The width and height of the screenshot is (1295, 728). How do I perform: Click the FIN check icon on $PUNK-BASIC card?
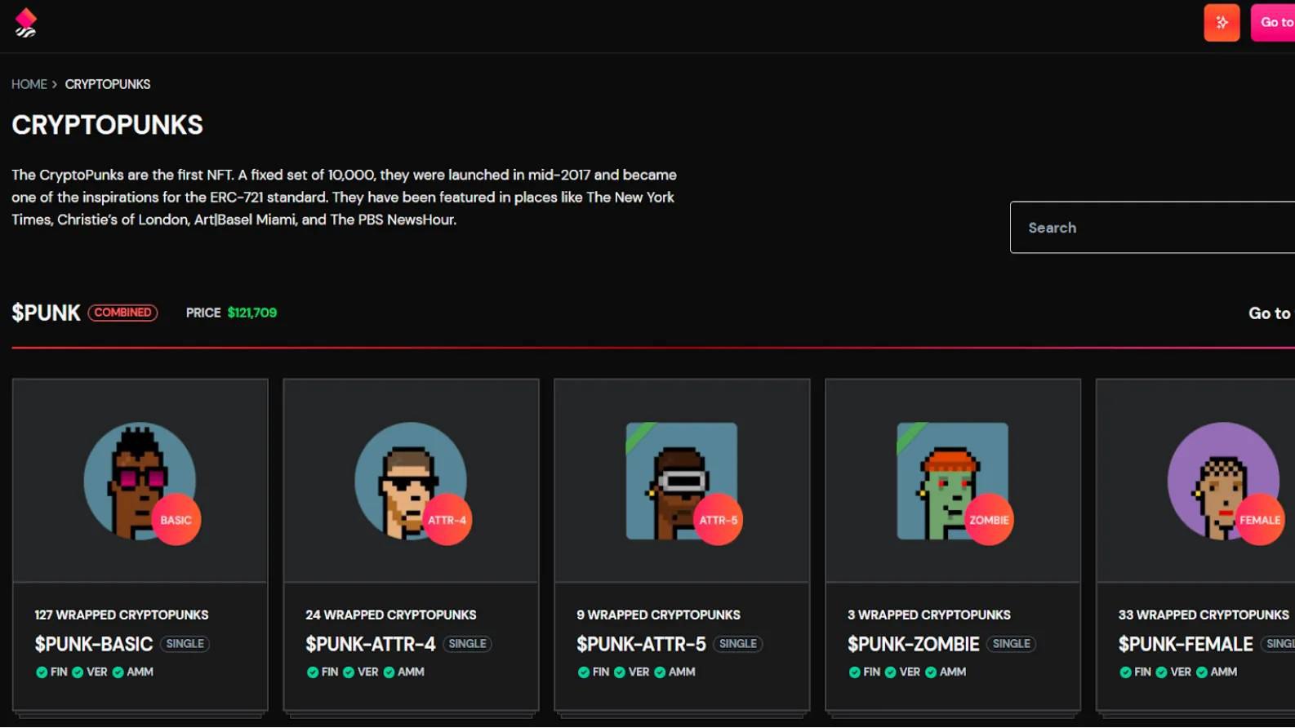click(42, 673)
